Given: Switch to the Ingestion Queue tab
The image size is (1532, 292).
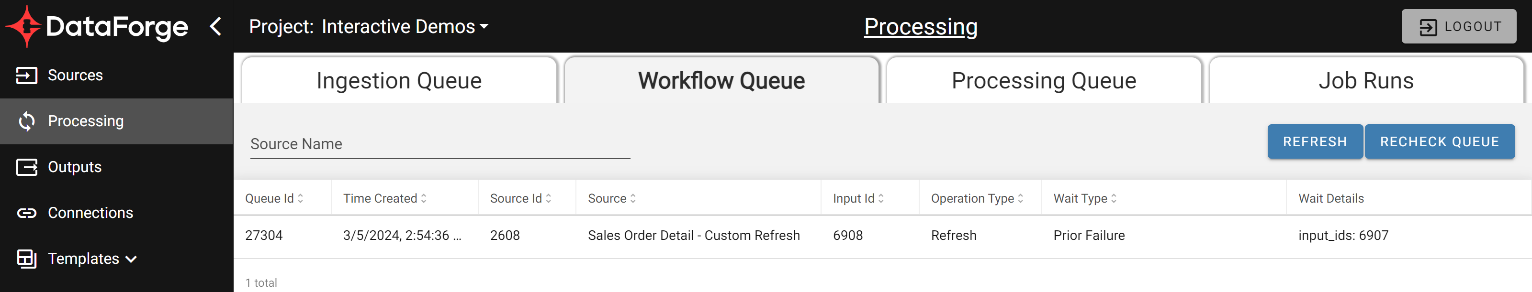Looking at the screenshot, I should 399,81.
